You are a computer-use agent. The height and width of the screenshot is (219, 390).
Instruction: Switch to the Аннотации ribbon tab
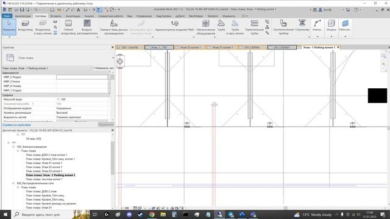[73, 16]
